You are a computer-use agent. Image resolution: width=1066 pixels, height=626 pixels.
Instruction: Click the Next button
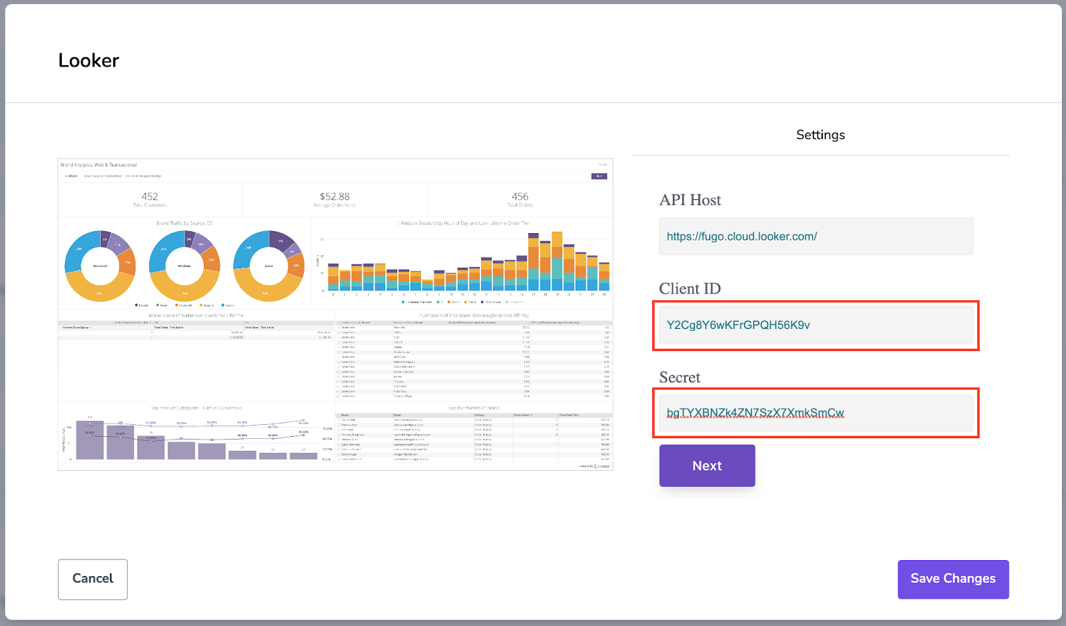point(707,466)
